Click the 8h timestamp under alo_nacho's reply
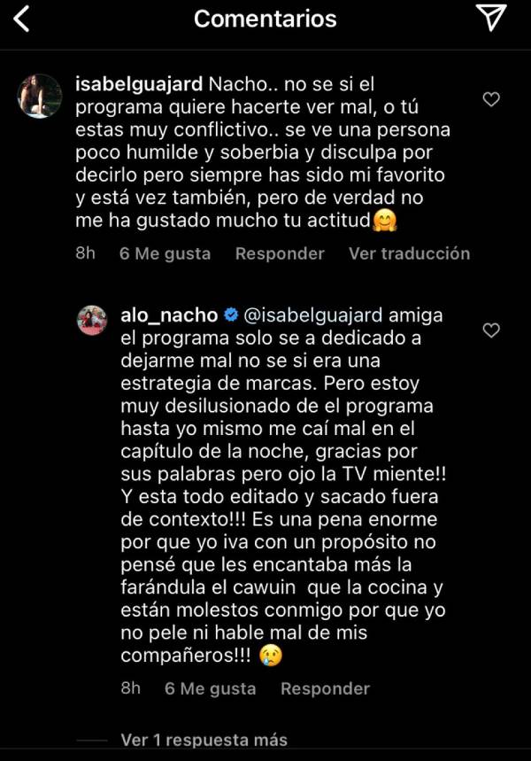The height and width of the screenshot is (761, 531). coord(130,688)
